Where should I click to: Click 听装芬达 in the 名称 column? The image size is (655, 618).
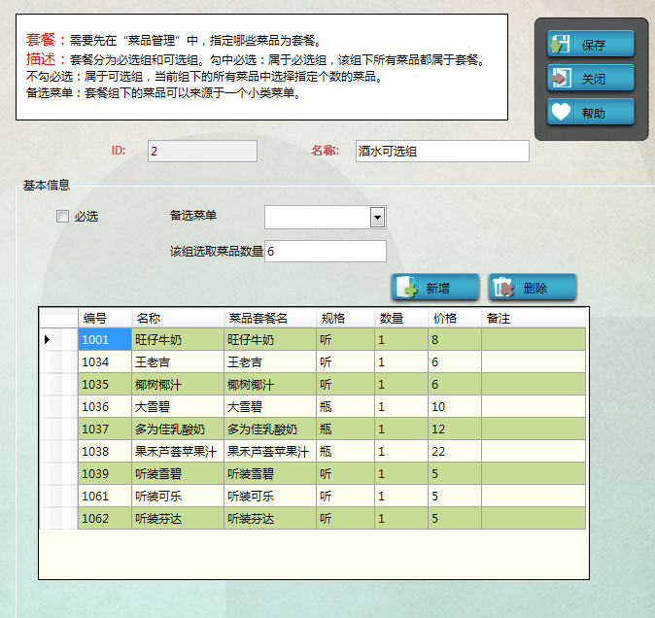click(178, 518)
